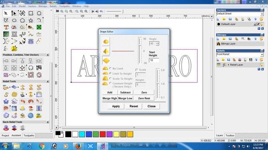Select the Create Star tool
Viewport: 268px width, 150px height.
31,20
